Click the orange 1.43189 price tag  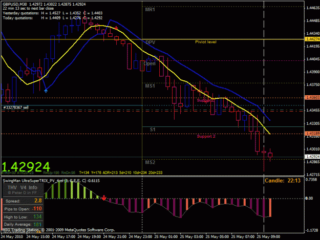pos(312,134)
